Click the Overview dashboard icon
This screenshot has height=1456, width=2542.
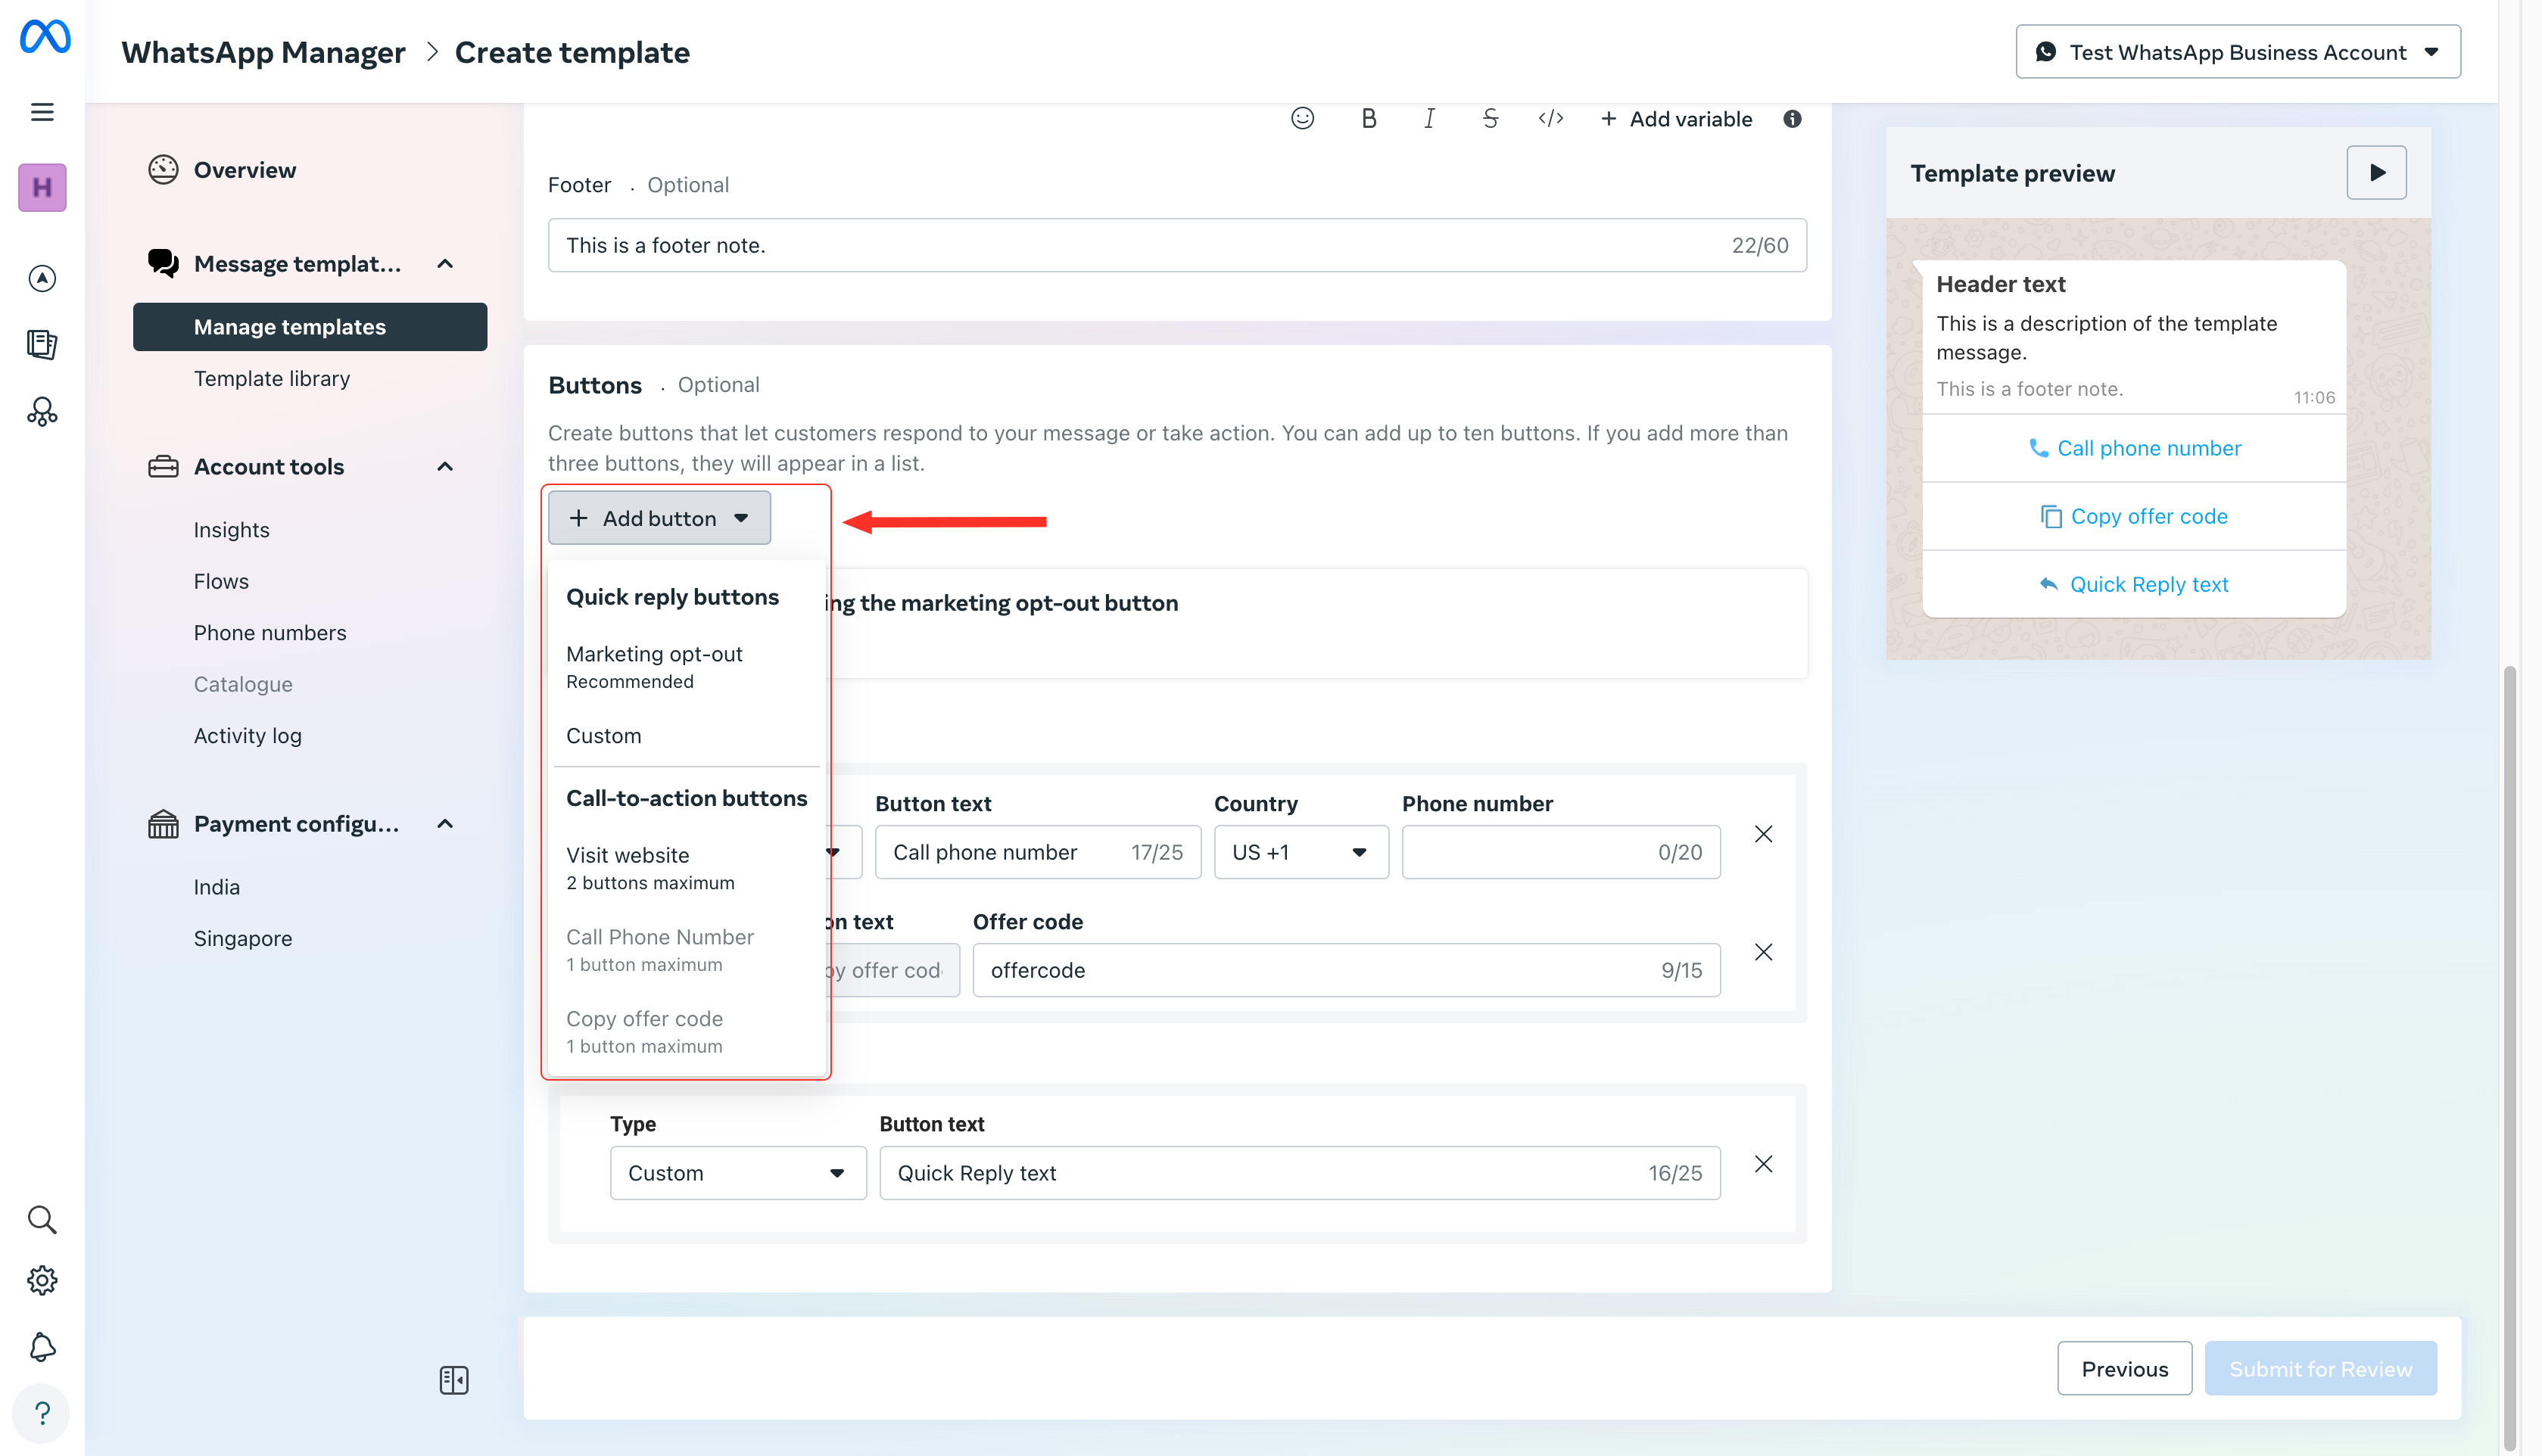tap(163, 170)
